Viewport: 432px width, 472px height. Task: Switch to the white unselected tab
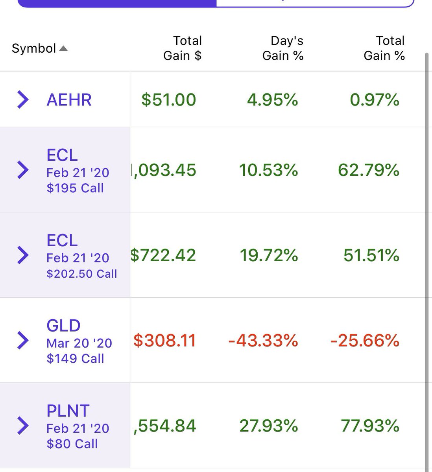(x=315, y=3)
